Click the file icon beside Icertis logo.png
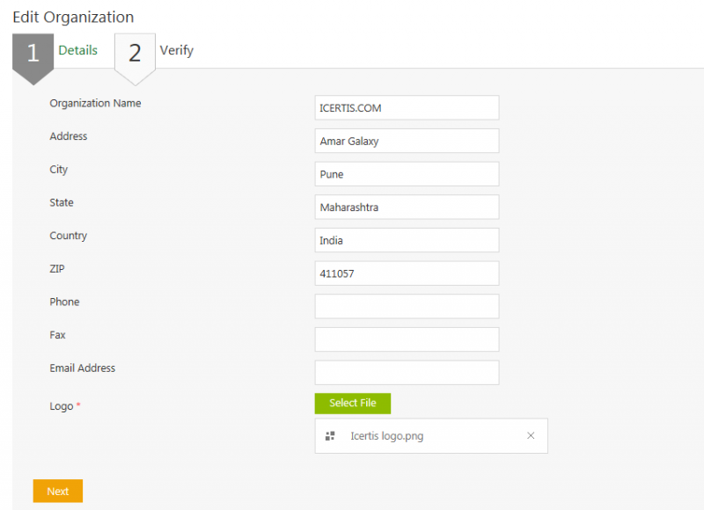The width and height of the screenshot is (704, 510). (x=330, y=436)
